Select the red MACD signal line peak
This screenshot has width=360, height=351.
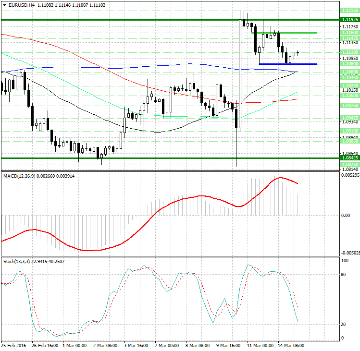(280, 178)
